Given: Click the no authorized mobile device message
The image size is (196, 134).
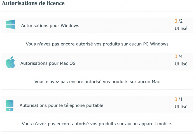Looking at the screenshot, I should [x=97, y=123].
